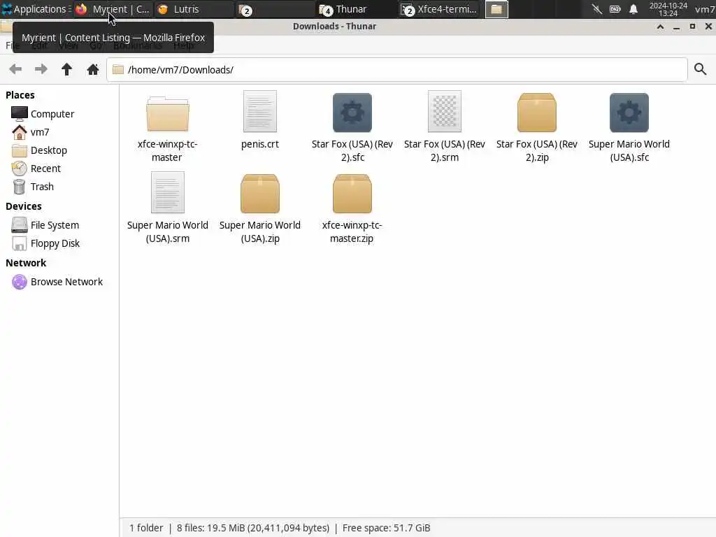Go forward using the forward arrow
This screenshot has width=716, height=537.
click(41, 69)
